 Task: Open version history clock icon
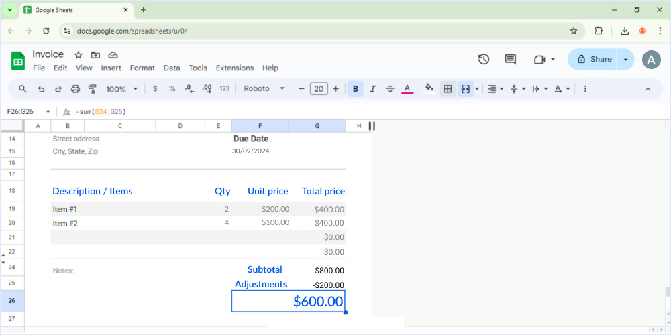[x=483, y=60]
